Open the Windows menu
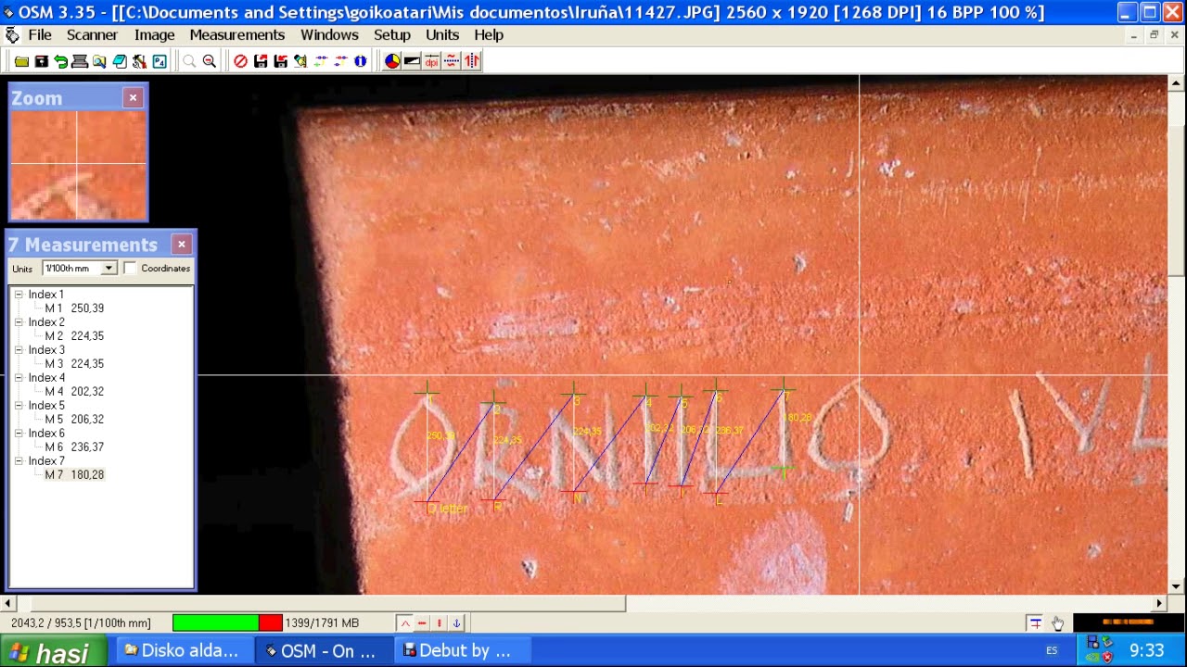The height and width of the screenshot is (667, 1187). click(x=329, y=35)
